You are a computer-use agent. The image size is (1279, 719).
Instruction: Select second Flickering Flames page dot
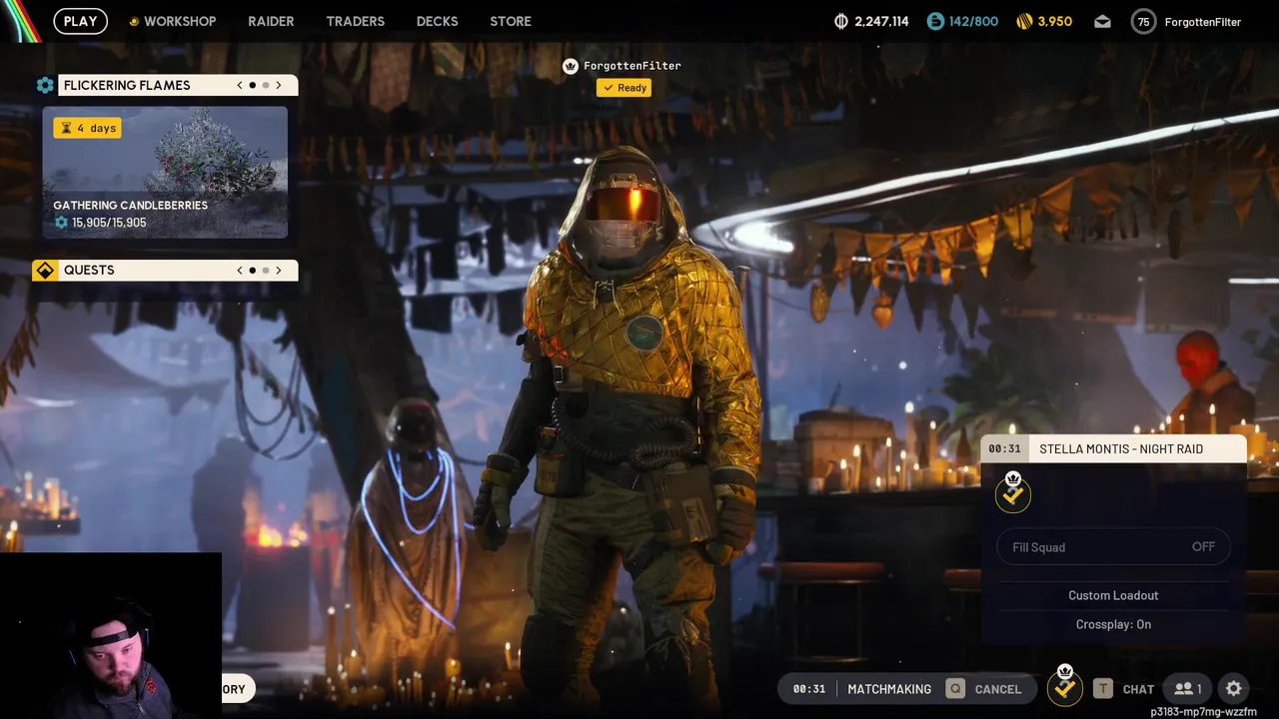pyautogui.click(x=266, y=86)
